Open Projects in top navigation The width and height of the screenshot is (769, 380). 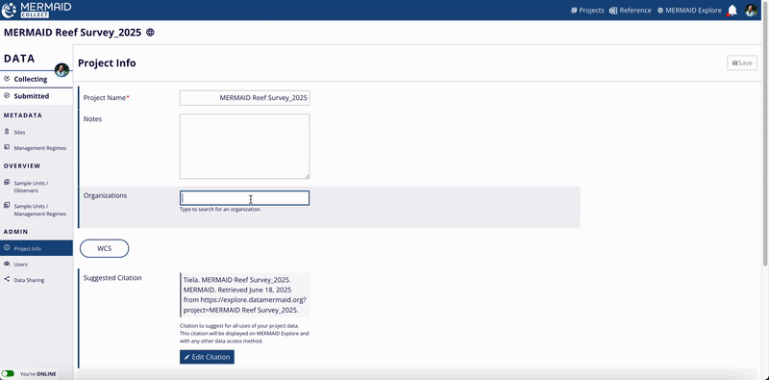(587, 11)
